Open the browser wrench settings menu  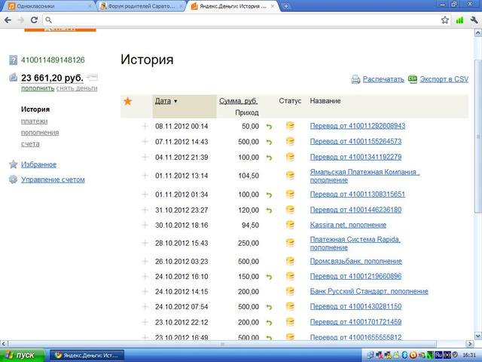click(x=474, y=20)
